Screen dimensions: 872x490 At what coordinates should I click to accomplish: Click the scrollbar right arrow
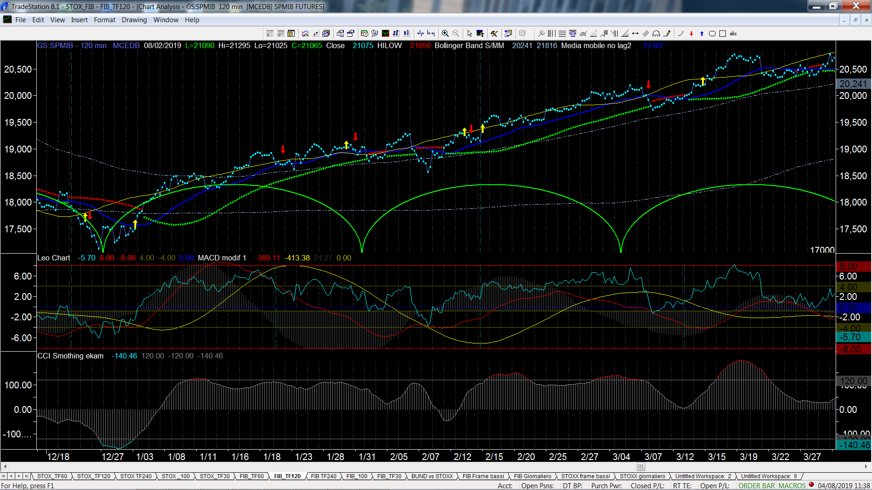tap(866, 466)
